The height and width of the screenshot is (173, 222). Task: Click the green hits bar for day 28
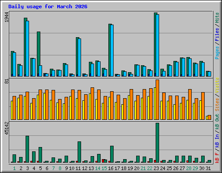click(x=187, y=67)
